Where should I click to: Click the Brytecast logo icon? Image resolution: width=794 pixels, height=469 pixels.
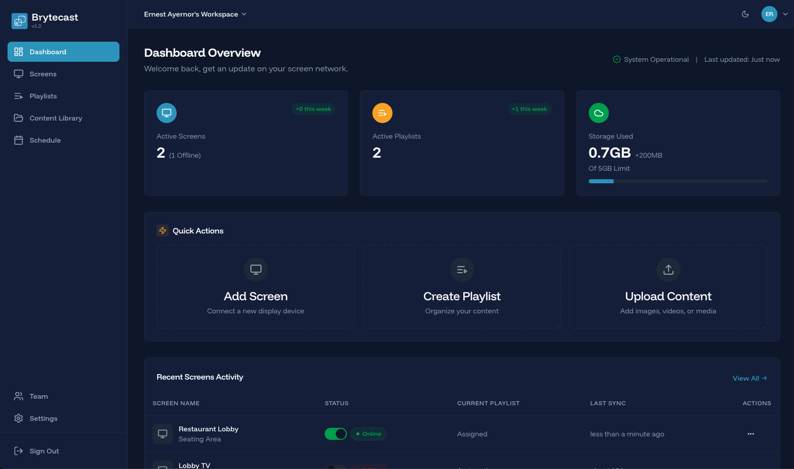[x=20, y=21]
